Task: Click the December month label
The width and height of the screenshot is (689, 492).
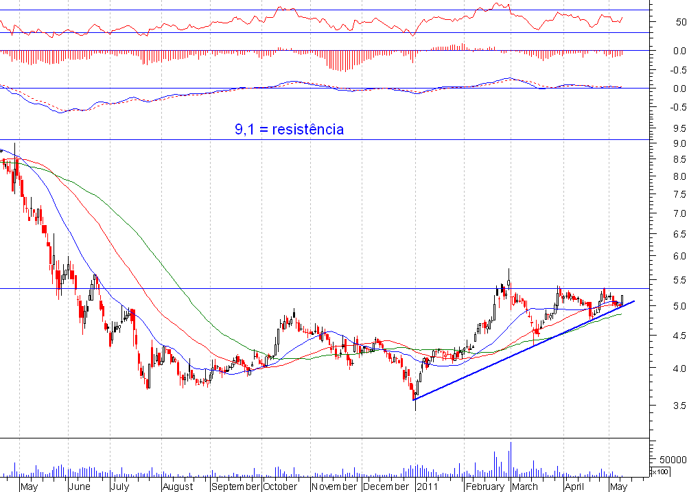Action: click(x=386, y=487)
